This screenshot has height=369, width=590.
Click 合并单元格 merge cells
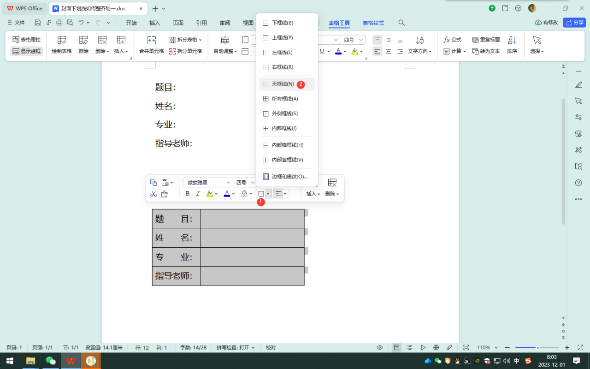152,45
